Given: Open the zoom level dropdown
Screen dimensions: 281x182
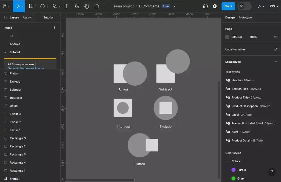Looking at the screenshot, I should [274, 6].
